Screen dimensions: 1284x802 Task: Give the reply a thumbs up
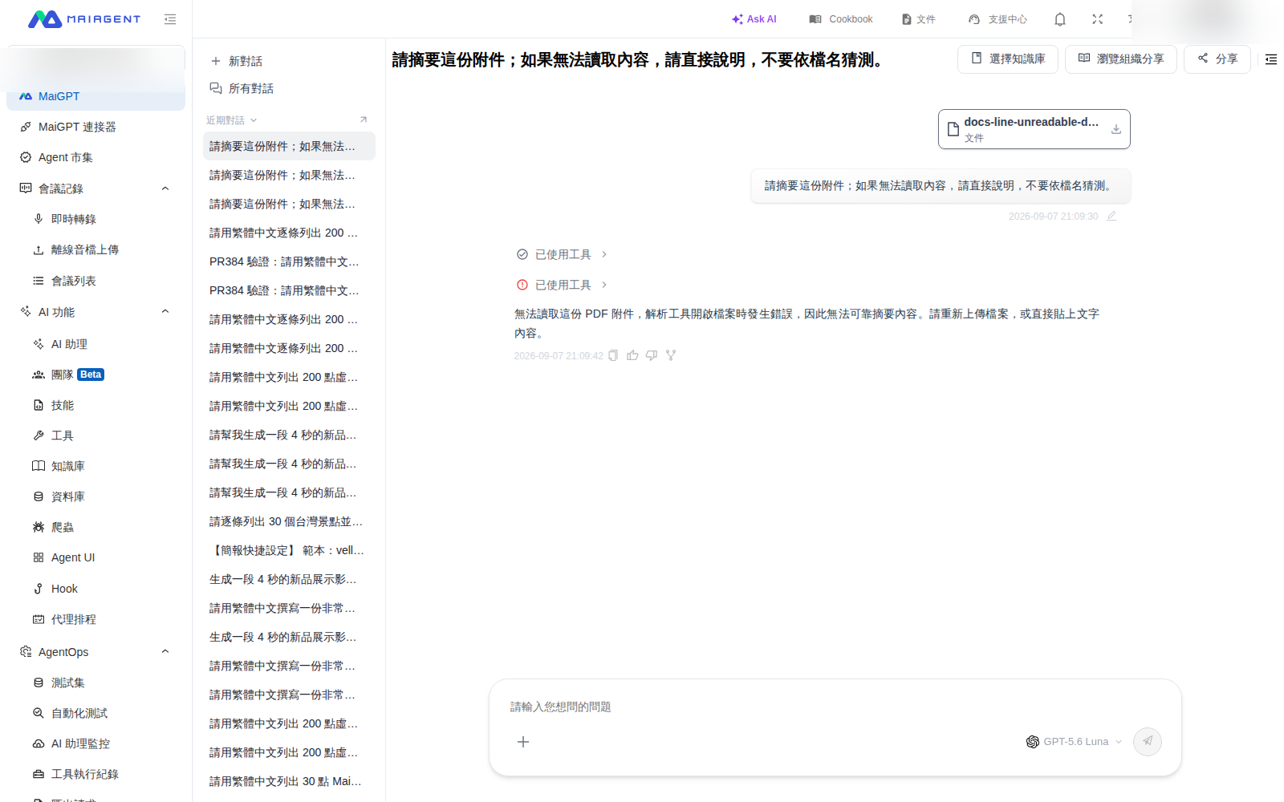(x=632, y=355)
